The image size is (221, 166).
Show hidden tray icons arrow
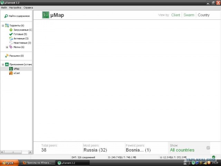click(189, 163)
